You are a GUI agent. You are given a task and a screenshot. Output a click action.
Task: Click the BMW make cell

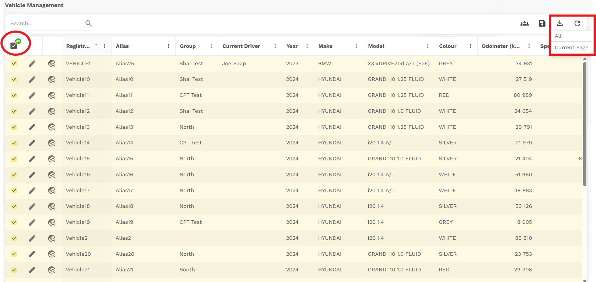325,63
